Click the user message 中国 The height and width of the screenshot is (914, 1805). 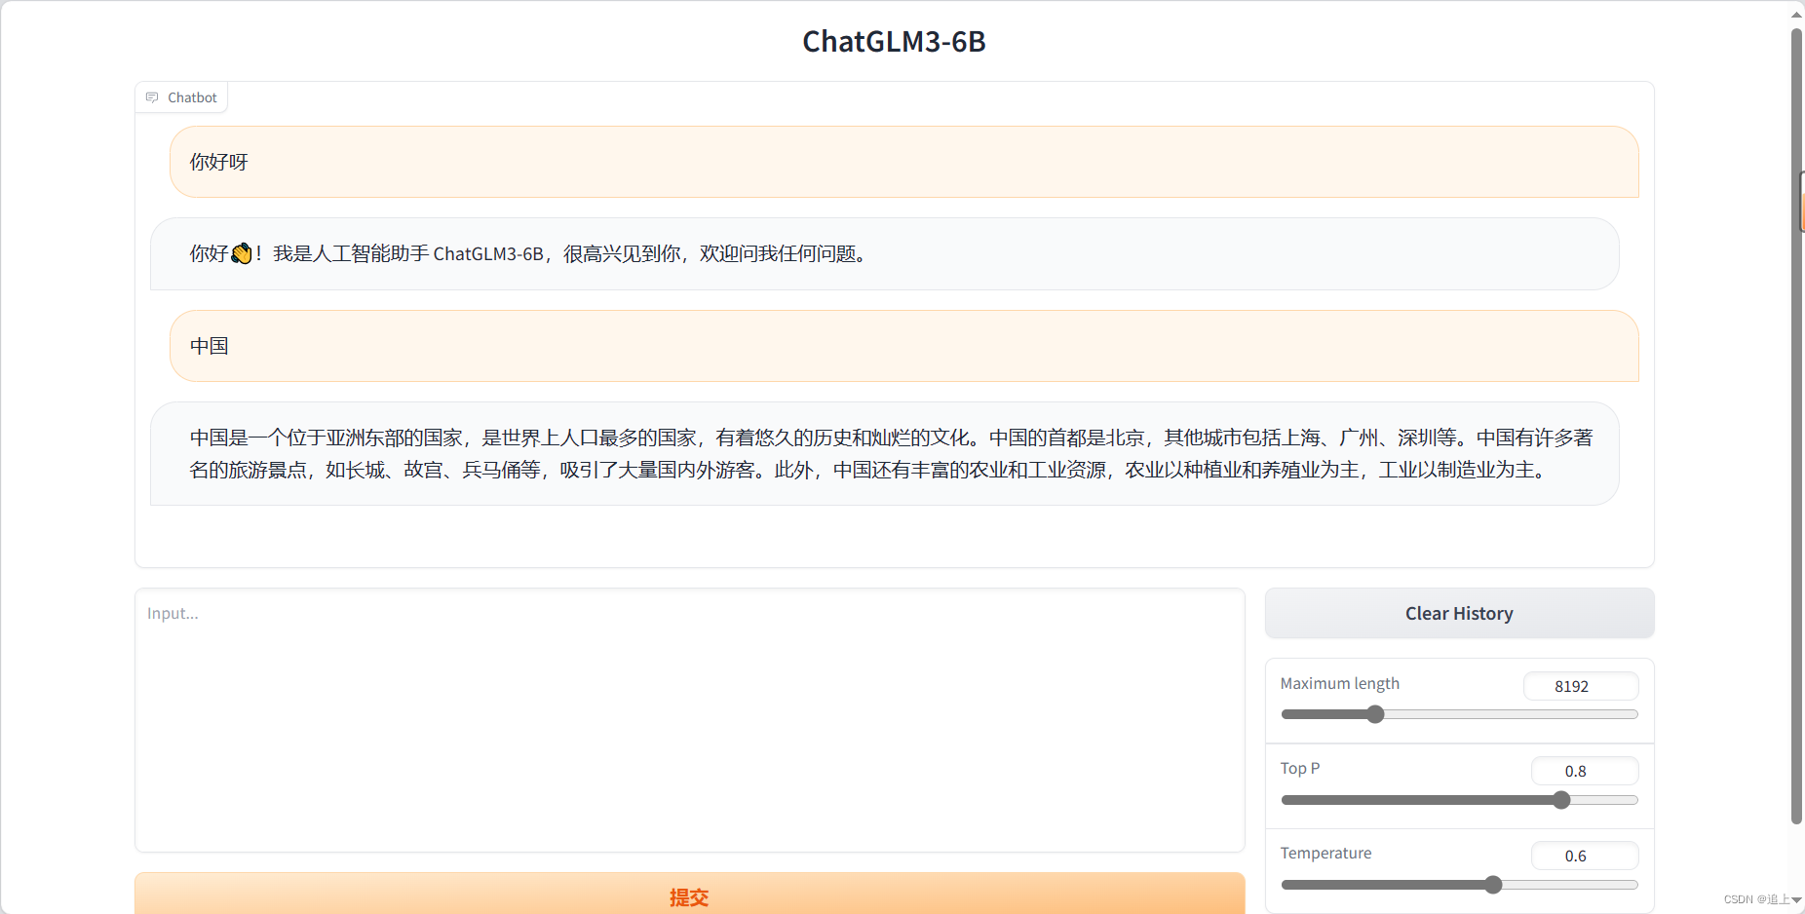pos(903,346)
